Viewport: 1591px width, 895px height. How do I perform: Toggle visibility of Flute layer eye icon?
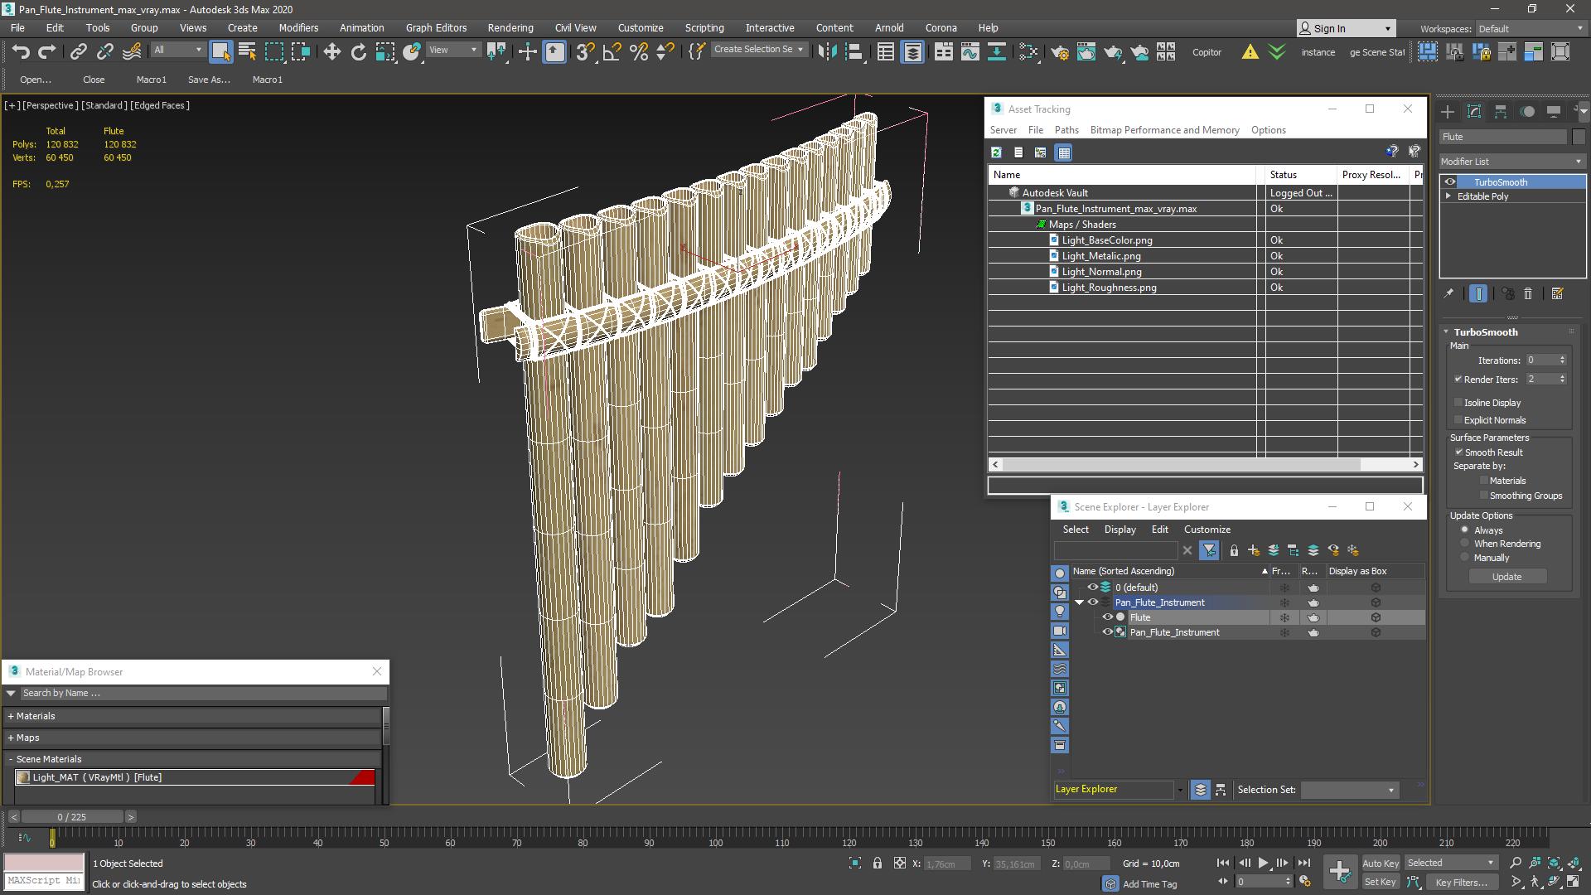click(x=1107, y=617)
